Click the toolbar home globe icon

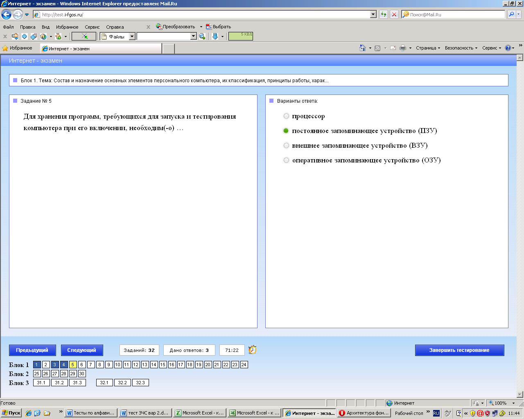(43, 36)
